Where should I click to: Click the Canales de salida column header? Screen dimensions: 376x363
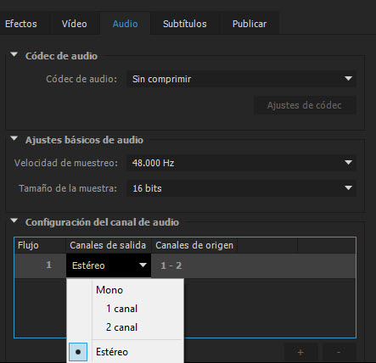point(109,245)
